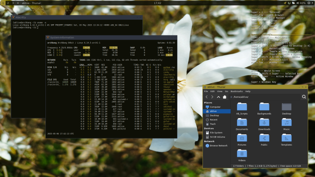This screenshot has height=177, width=315.
Task: Open the Help menu in Thunar
Action: 248,91
